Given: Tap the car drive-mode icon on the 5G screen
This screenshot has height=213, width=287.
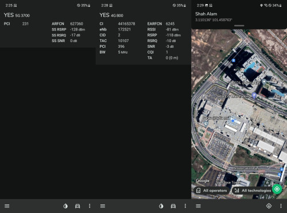Looking at the screenshot, I should tap(77, 206).
